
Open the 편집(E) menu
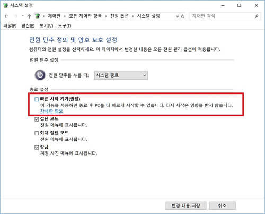point(28,26)
